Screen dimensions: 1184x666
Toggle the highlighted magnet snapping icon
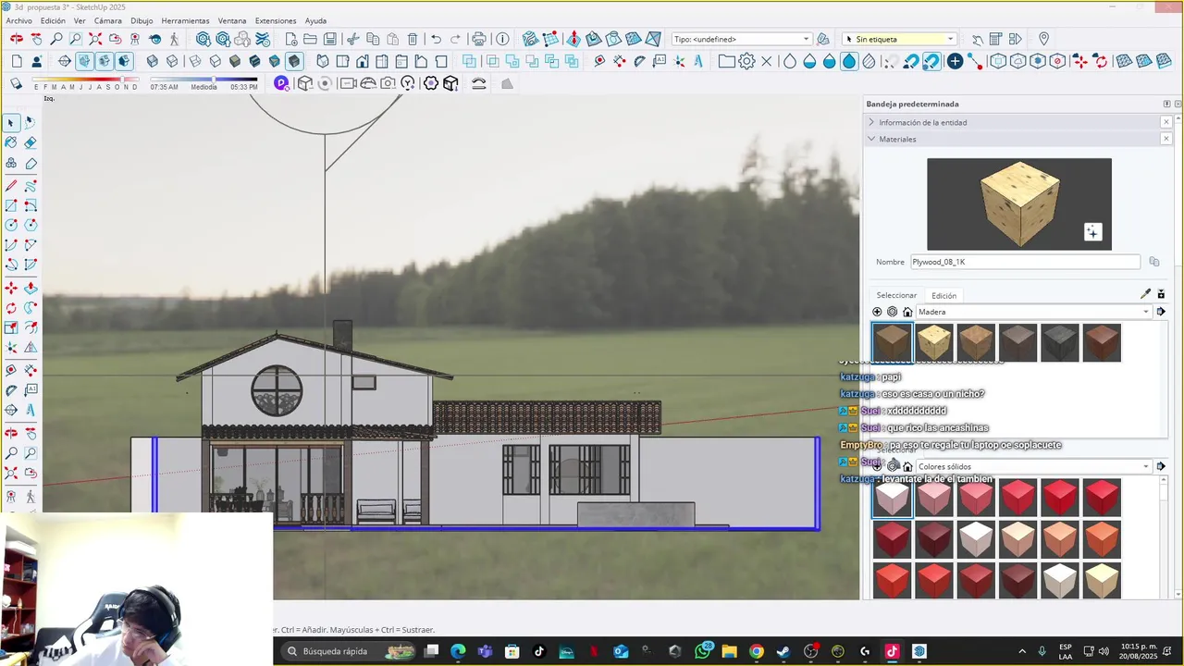[931, 62]
